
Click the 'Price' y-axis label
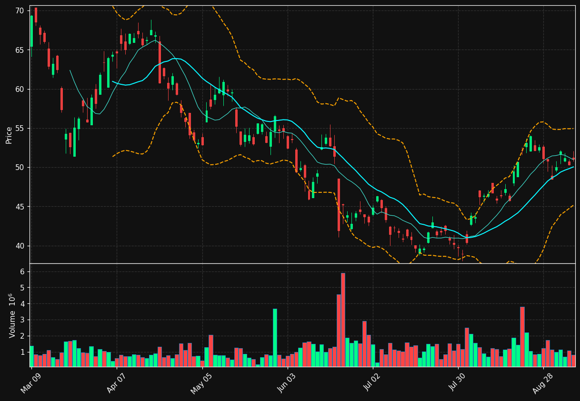(9, 135)
